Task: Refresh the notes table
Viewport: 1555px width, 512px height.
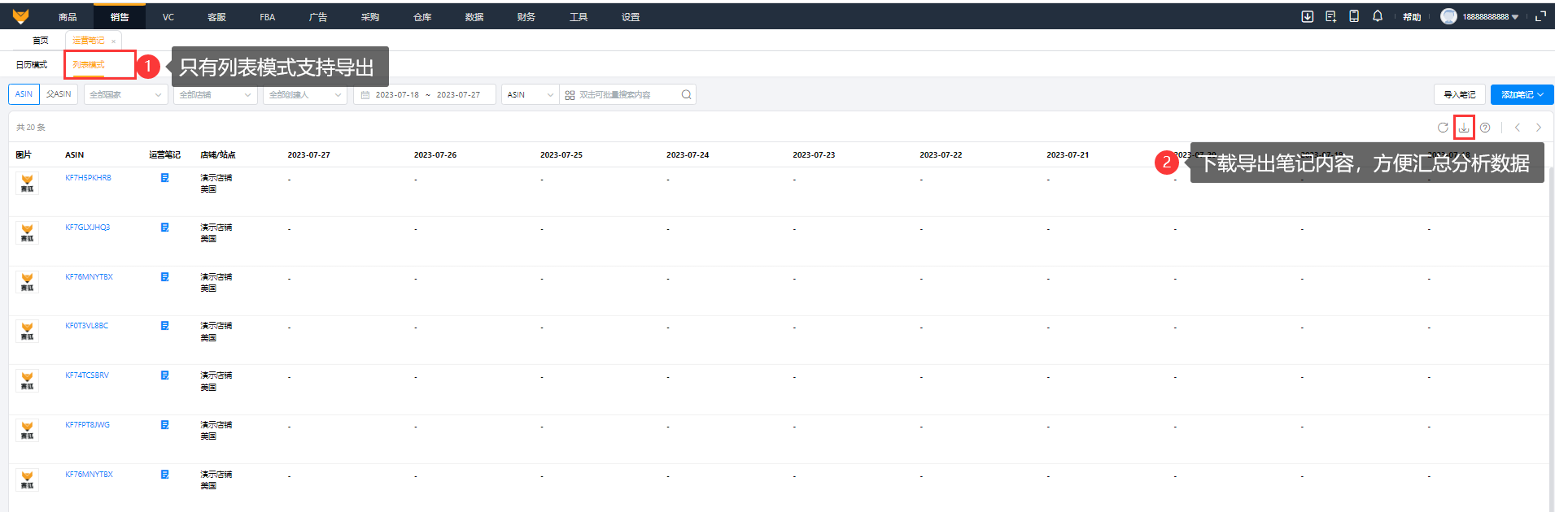Action: coord(1443,128)
